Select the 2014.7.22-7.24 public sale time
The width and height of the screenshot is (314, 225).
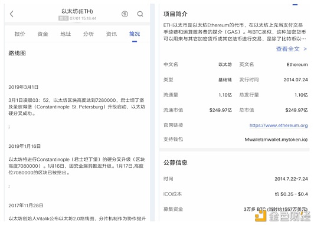point(291,179)
